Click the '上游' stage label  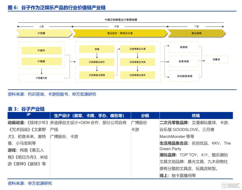pyautogui.click(x=41, y=26)
